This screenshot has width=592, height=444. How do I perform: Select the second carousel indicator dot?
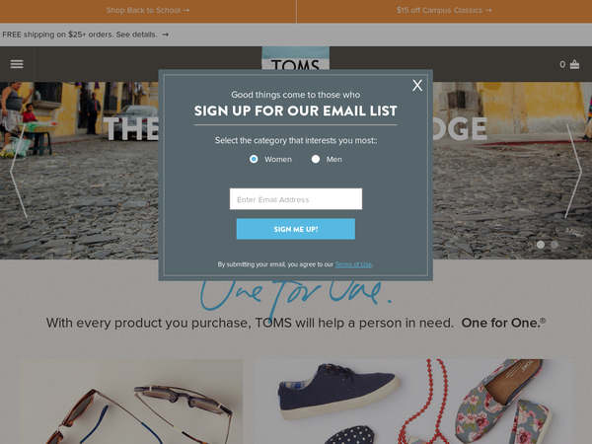click(x=555, y=245)
